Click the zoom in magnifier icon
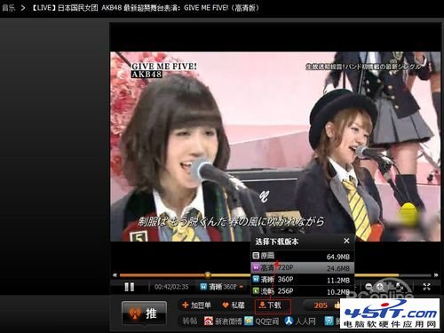This screenshot has height=333, width=444. [x=380, y=286]
